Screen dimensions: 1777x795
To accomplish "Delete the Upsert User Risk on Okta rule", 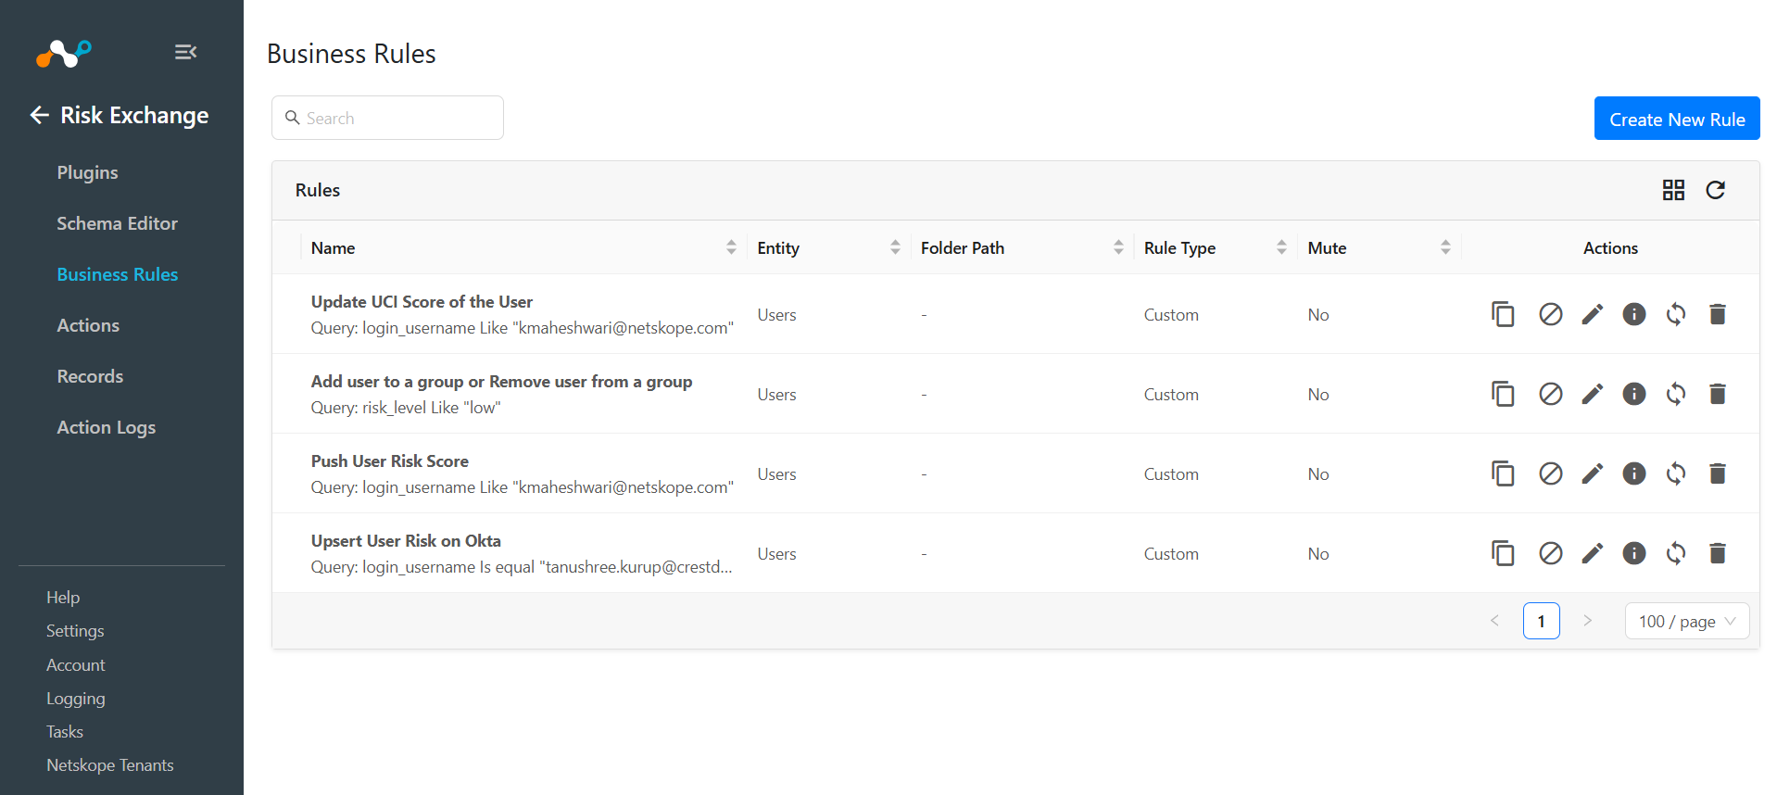I will 1718,553.
